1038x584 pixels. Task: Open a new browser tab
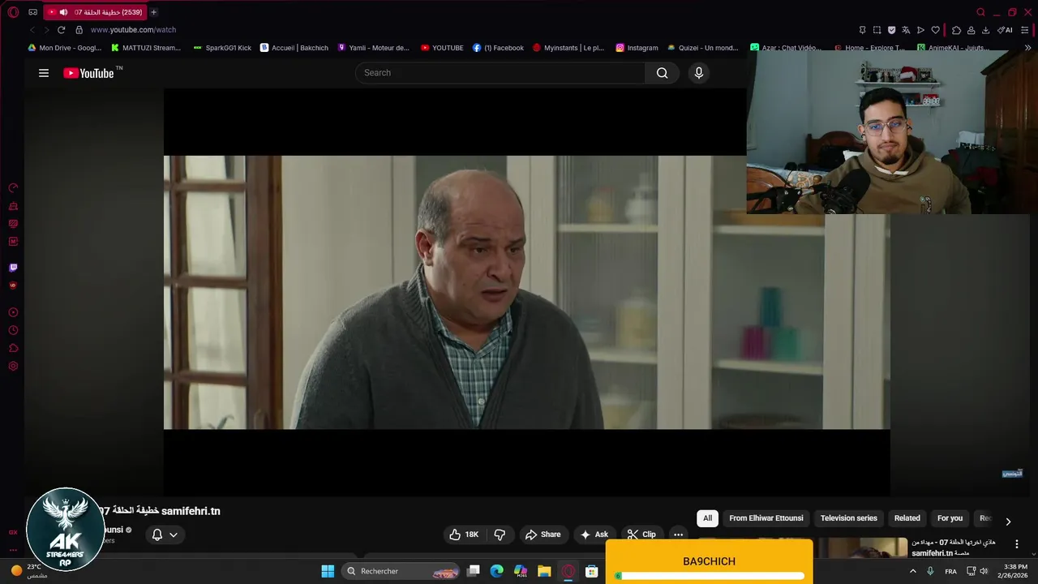153,12
